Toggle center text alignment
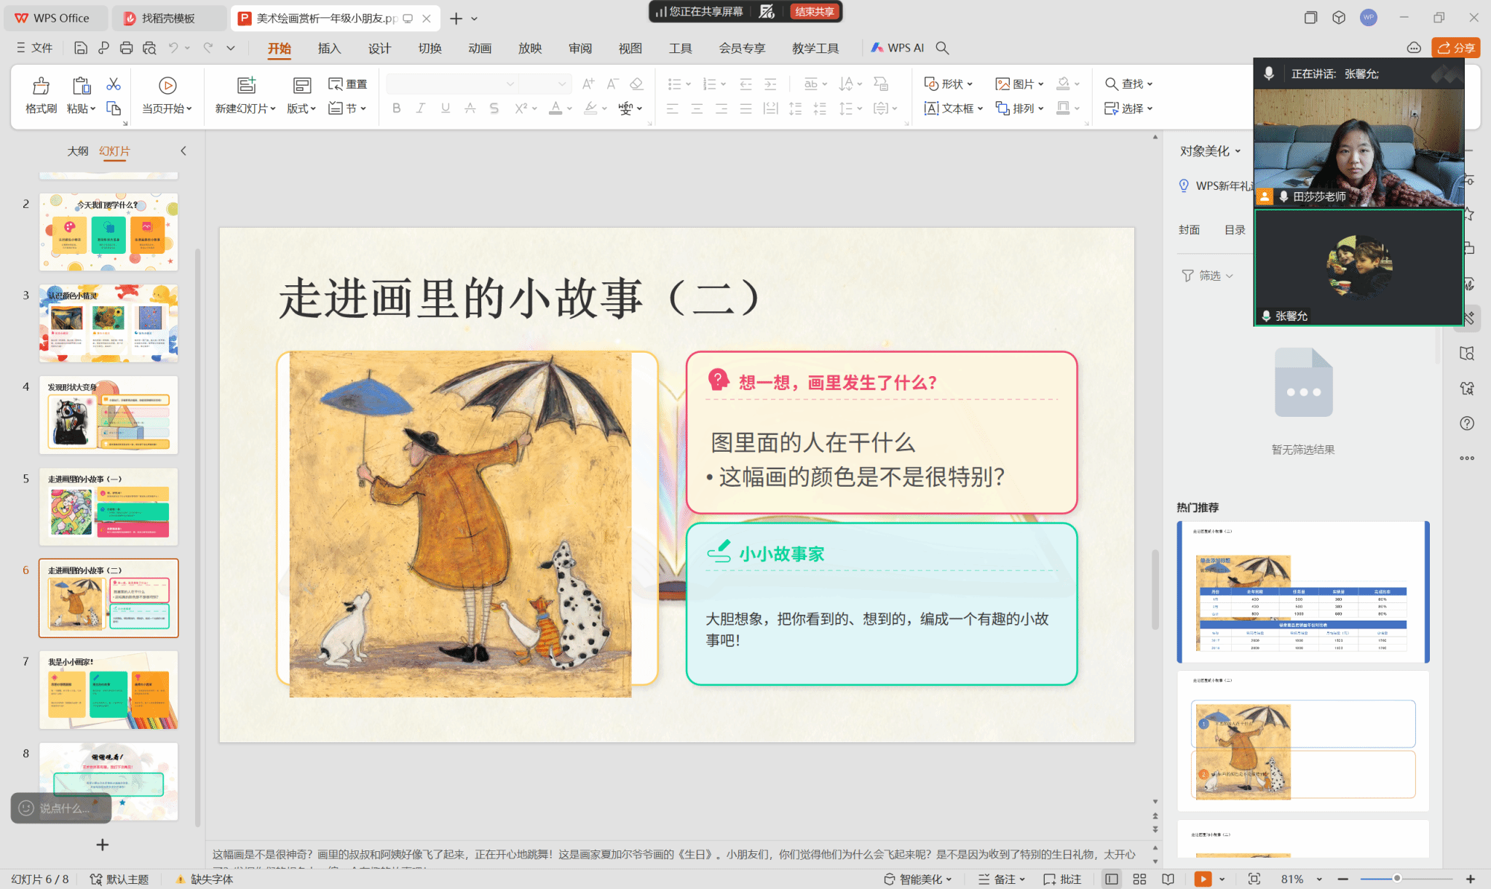The image size is (1491, 889). (x=697, y=108)
